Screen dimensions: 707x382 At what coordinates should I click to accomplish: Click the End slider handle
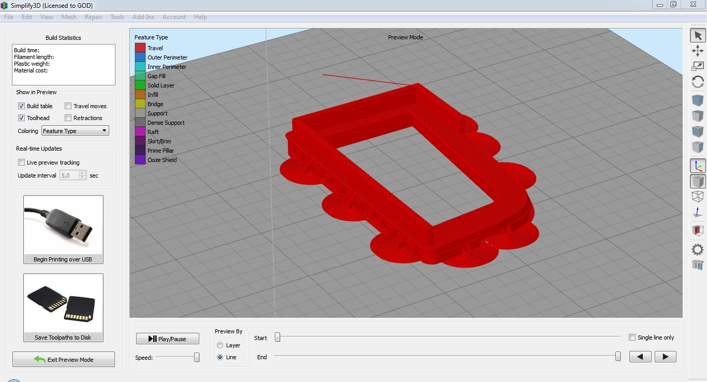618,356
